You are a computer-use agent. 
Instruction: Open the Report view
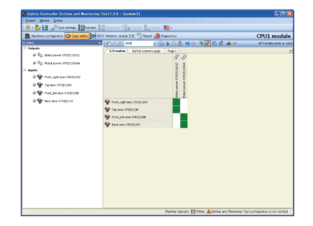click(x=144, y=36)
